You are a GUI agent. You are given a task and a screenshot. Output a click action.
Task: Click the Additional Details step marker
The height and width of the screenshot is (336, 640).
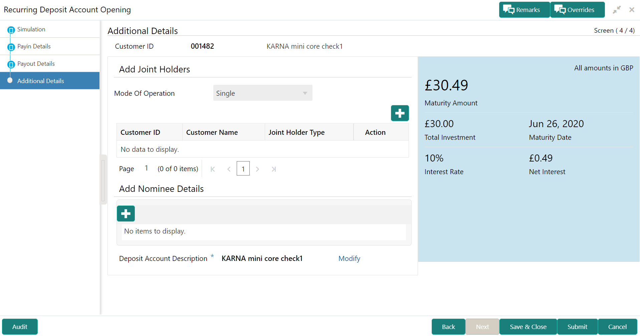coord(10,80)
